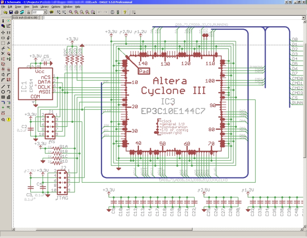Viewport: 307px width, 238px height.
Task: Run a user language program (ULP)
Action: [64, 12]
